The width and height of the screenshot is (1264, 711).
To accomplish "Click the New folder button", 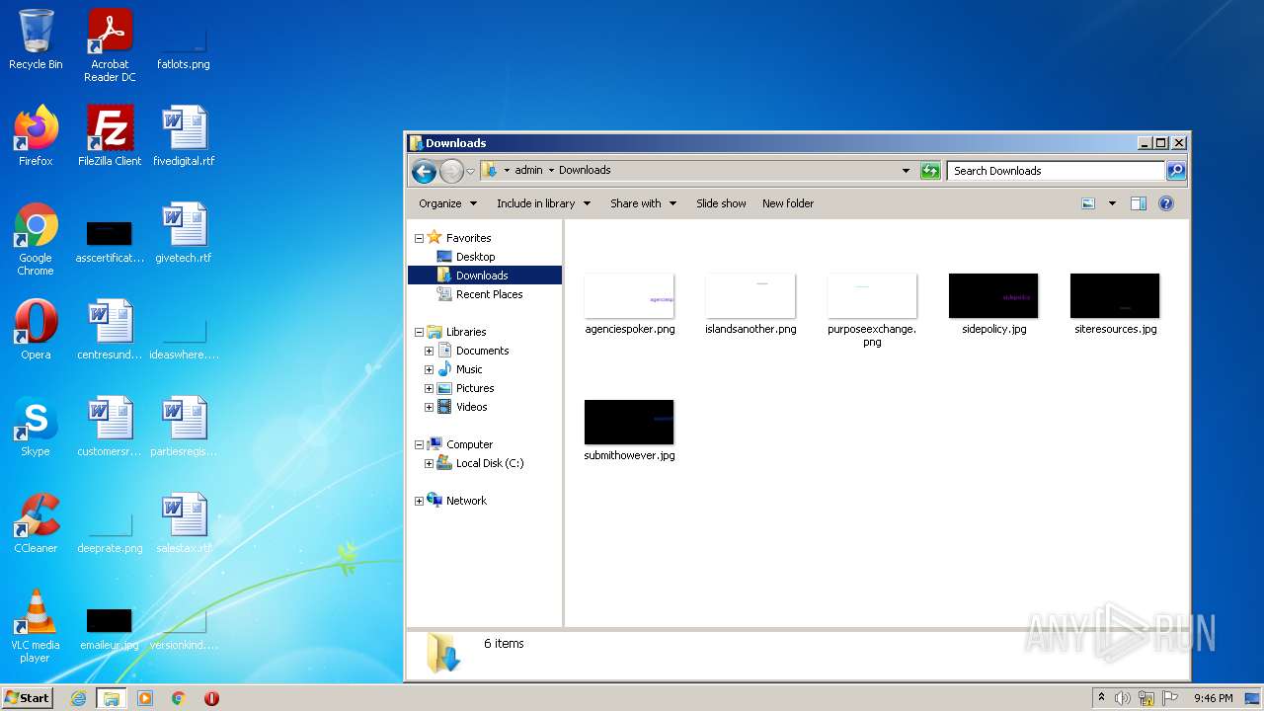I will (x=788, y=203).
